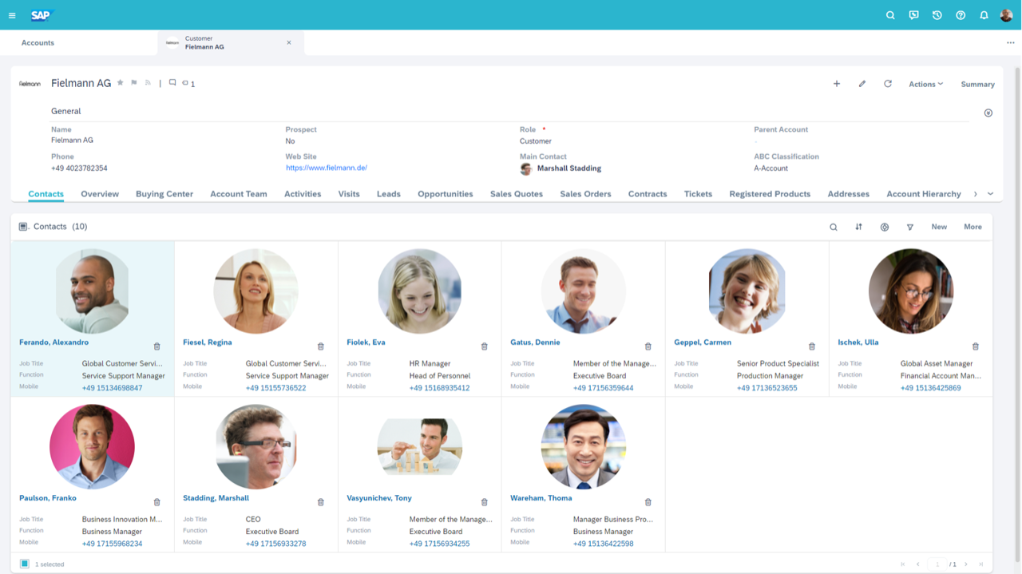The image size is (1022, 574).
Task: Mark Fielmann AG as favorite with star
Action: (x=121, y=83)
